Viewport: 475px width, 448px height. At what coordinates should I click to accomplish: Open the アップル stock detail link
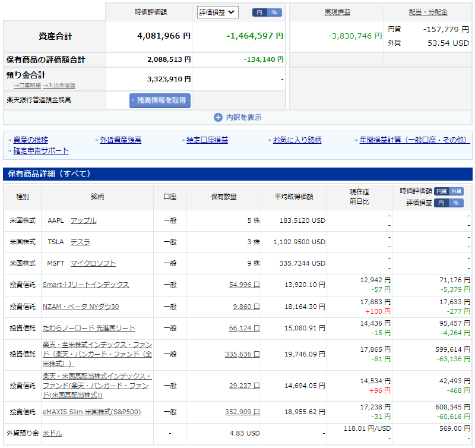83,220
